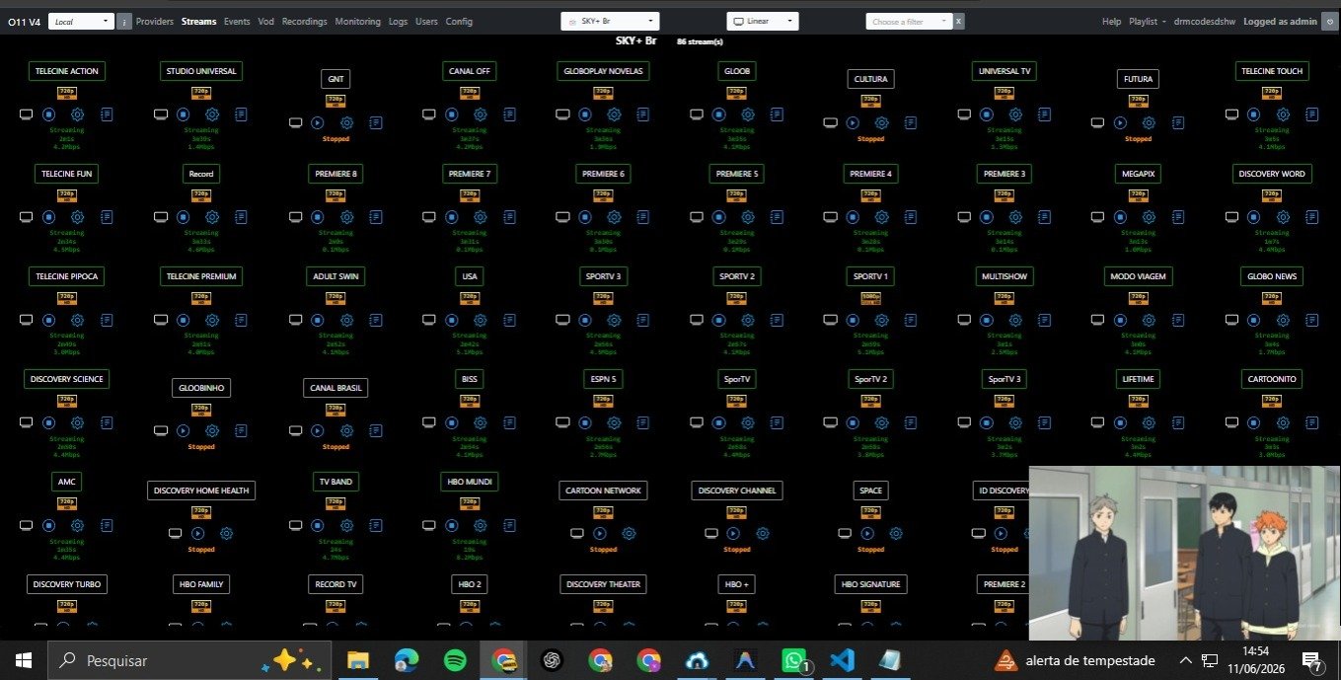Screen dimensions: 1341x680
Task: Open Visual Studio Code from taskbar
Action: click(x=842, y=660)
